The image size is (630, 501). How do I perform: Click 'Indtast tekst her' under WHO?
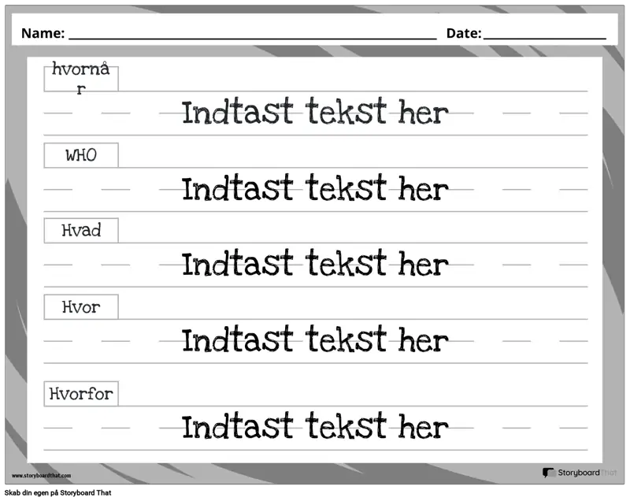click(315, 189)
